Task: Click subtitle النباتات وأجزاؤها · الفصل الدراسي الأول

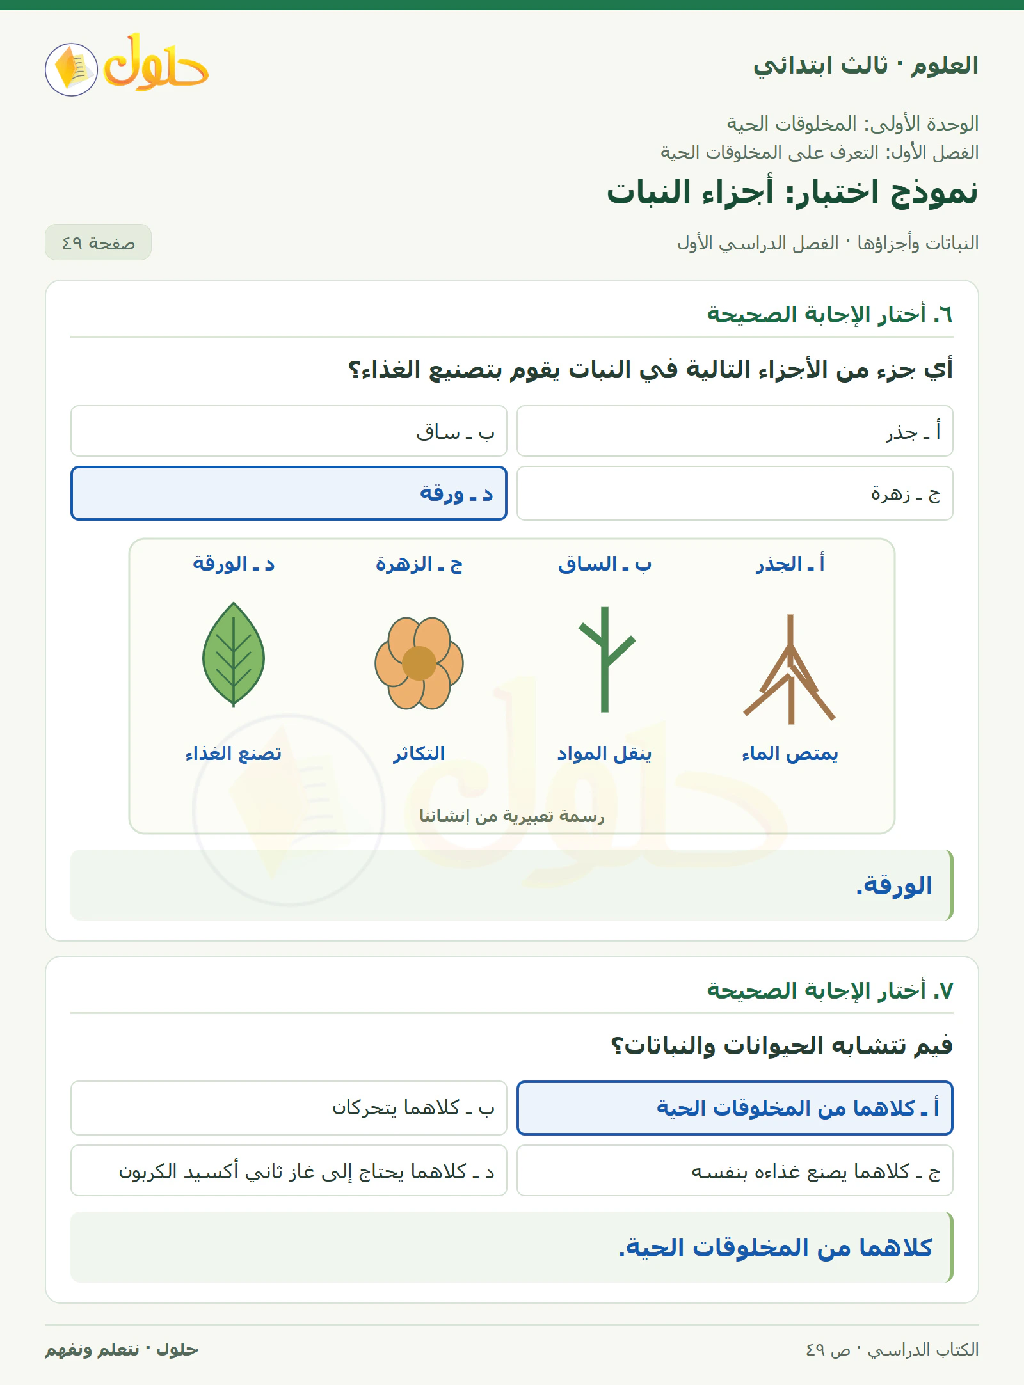Action: click(x=828, y=243)
